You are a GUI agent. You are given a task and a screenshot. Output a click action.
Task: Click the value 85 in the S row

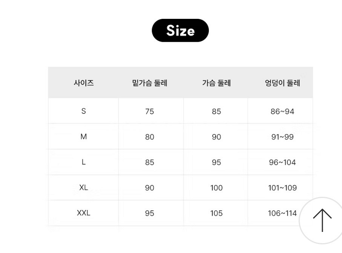pyautogui.click(x=216, y=111)
